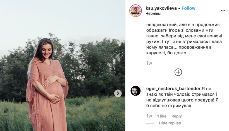The width and height of the screenshot is (229, 131).
Task: Click the dash line beside Hide replies
Action: click(150, 123)
